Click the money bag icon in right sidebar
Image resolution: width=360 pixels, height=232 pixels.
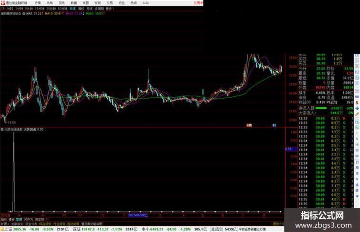[x=357, y=102]
